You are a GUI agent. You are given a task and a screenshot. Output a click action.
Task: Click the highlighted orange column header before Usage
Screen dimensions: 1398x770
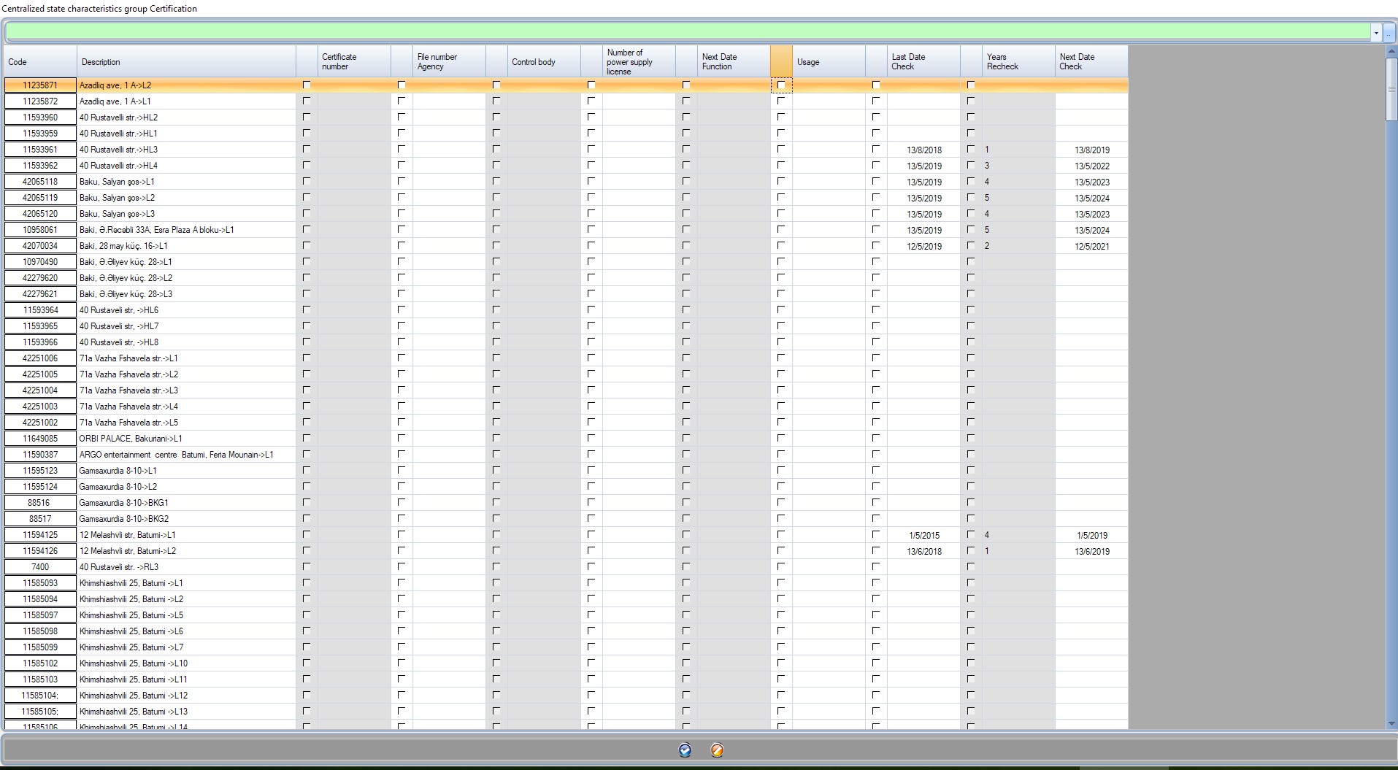click(781, 62)
